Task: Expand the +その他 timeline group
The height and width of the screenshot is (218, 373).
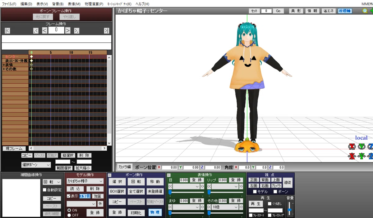Action: pos(4,69)
